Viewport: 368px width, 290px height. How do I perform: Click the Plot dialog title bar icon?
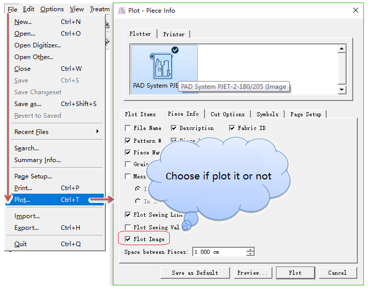[x=121, y=10]
